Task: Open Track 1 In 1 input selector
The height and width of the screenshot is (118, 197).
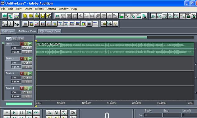Action: (27, 52)
